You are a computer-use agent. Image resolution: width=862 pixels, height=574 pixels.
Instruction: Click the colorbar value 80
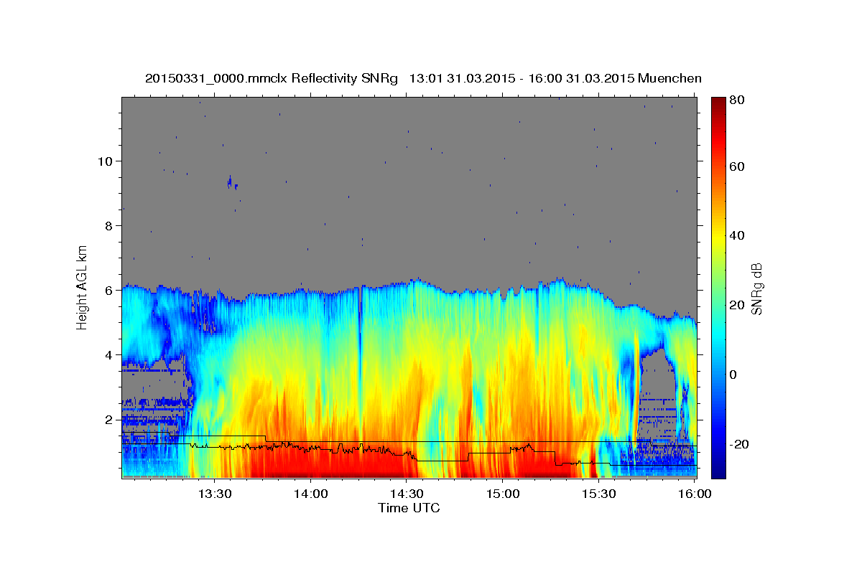tap(736, 100)
